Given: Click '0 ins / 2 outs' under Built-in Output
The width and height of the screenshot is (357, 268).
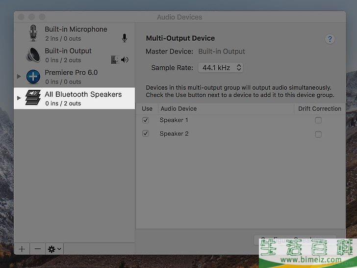Looking at the screenshot, I should point(63,60).
